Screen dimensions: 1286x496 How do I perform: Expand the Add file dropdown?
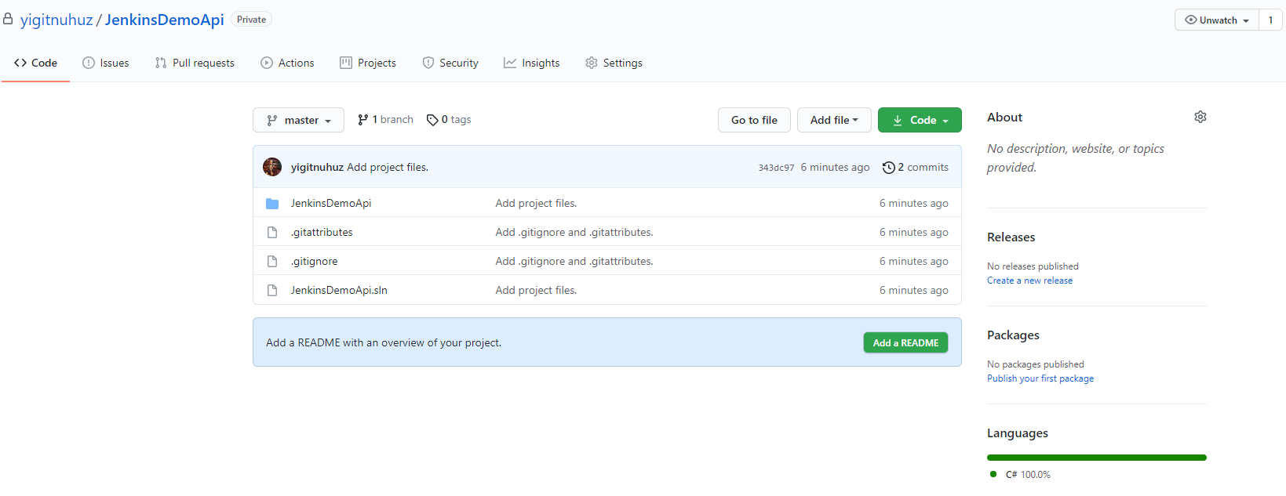point(834,120)
